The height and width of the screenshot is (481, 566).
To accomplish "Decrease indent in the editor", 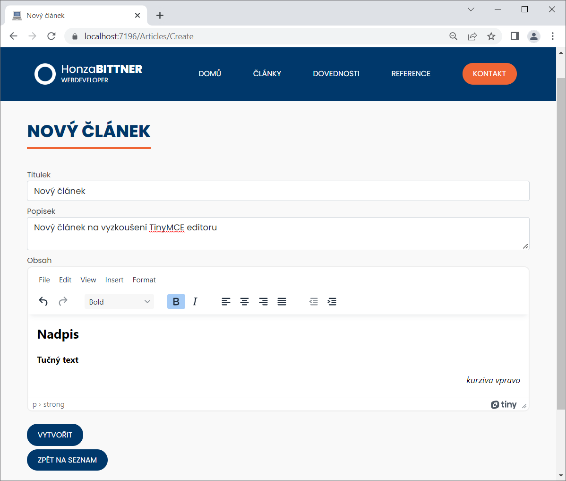I will (x=313, y=302).
